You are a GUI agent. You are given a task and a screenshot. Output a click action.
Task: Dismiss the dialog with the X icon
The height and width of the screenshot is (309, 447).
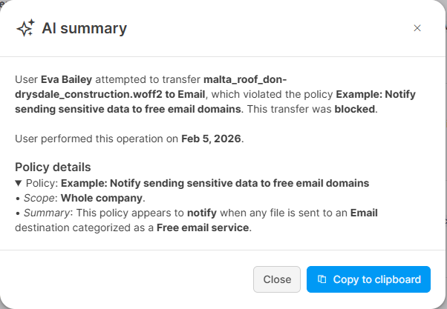coord(417,28)
